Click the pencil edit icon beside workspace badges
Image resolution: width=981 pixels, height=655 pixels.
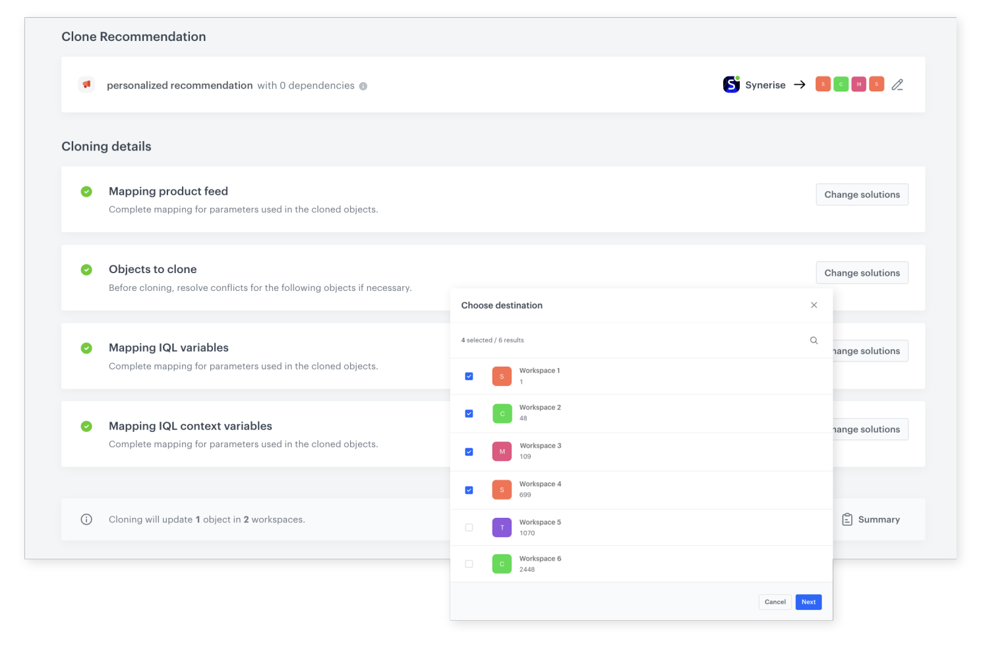click(x=897, y=85)
